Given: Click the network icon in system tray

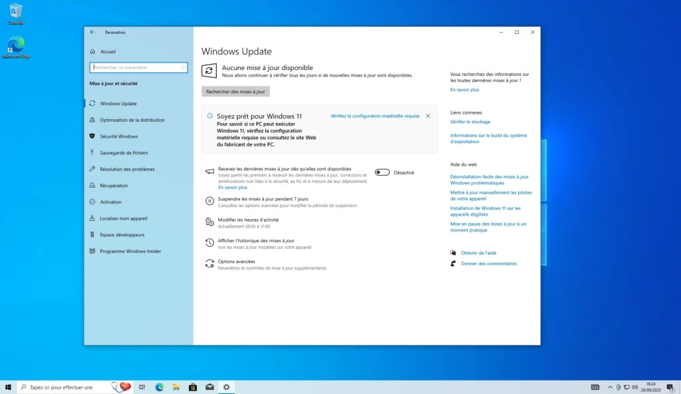Looking at the screenshot, I should tap(626, 387).
